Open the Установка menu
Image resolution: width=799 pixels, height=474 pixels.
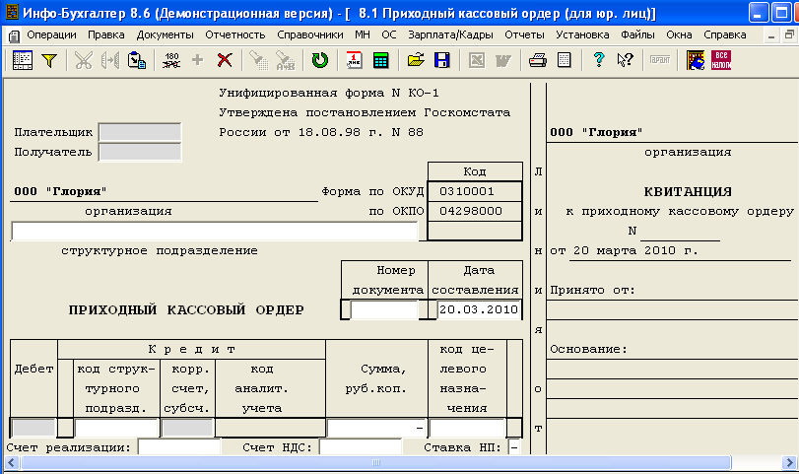coord(582,34)
